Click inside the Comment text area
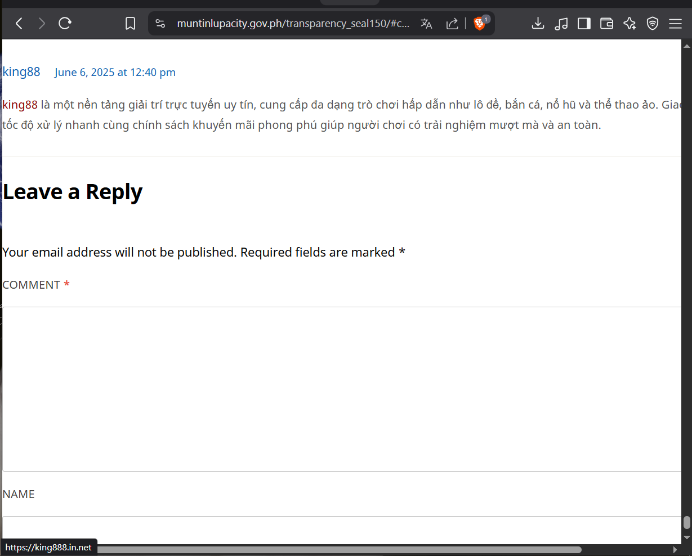This screenshot has width=692, height=556. (x=342, y=389)
